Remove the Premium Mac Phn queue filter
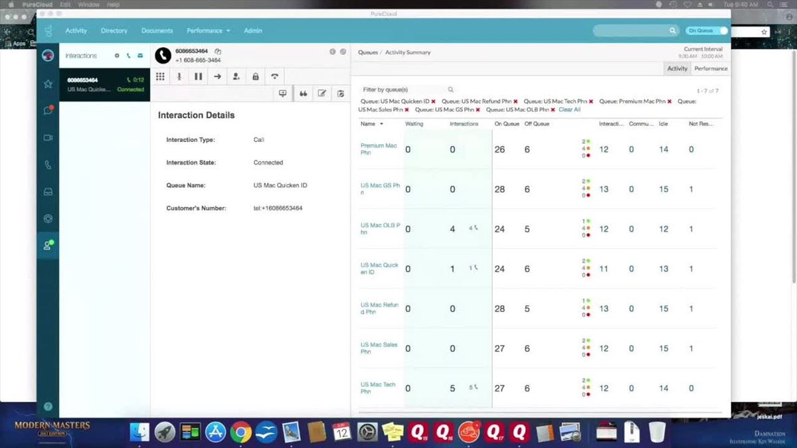 tap(669, 102)
